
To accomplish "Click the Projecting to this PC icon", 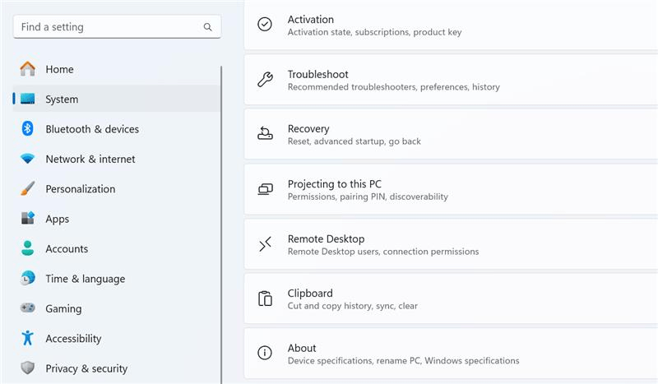I will point(265,189).
